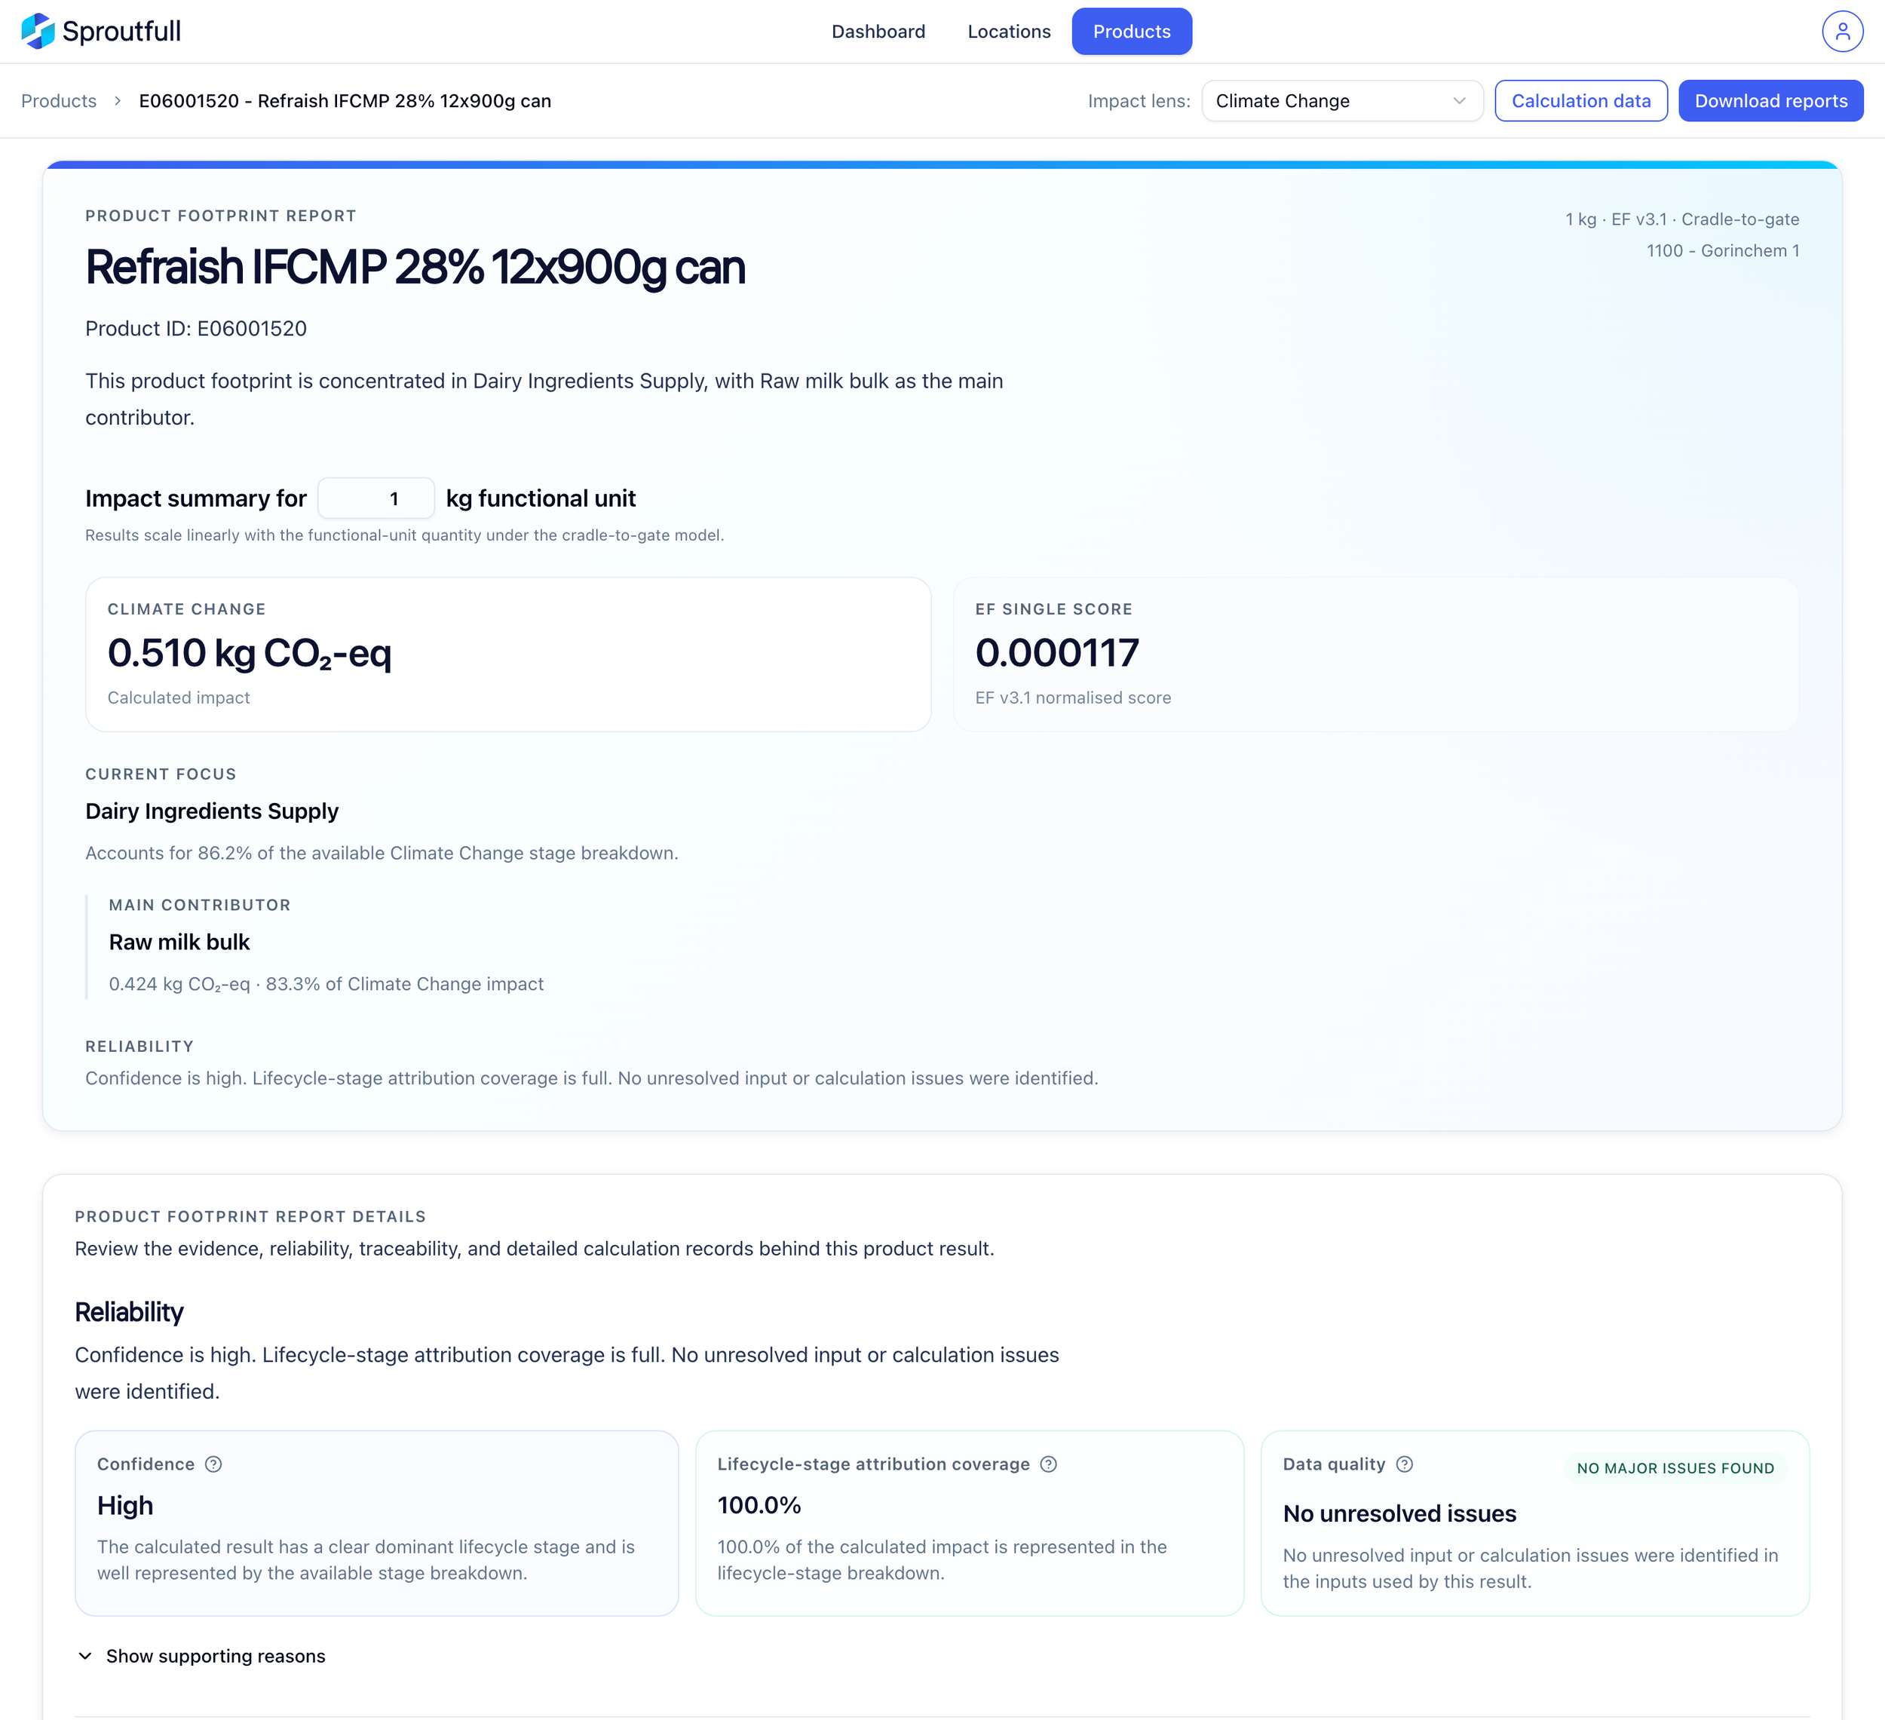
Task: Click the Lifecycle-stage attribution coverage help icon
Action: [x=1048, y=1464]
